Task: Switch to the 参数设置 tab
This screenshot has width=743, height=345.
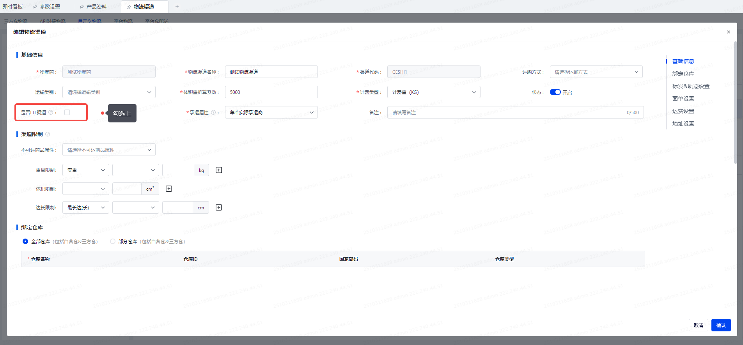Action: (50, 7)
